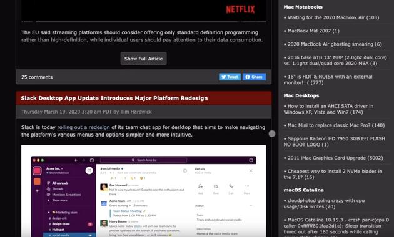394x237 pixels.
Task: Click the article date 'Thursday March 19, 2020'
Action: [x=50, y=112]
